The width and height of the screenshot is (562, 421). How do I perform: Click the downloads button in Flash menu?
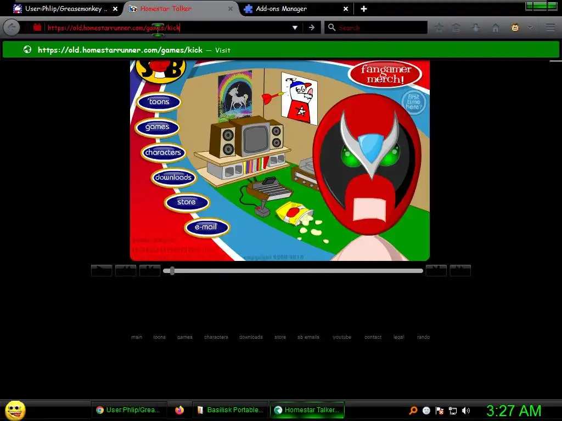click(173, 178)
